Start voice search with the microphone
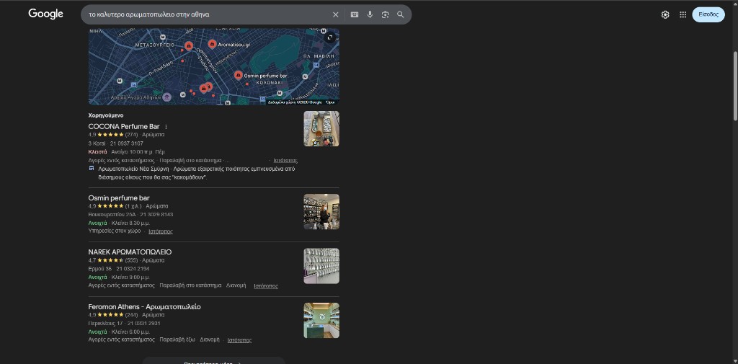Image resolution: width=738 pixels, height=364 pixels. tap(370, 14)
